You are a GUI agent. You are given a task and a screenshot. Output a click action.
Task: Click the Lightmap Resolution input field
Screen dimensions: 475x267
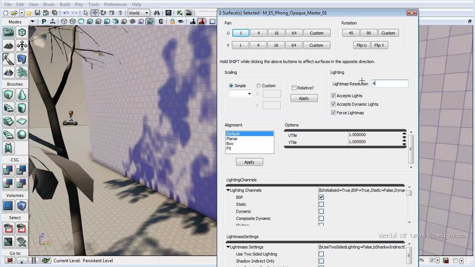[390, 84]
